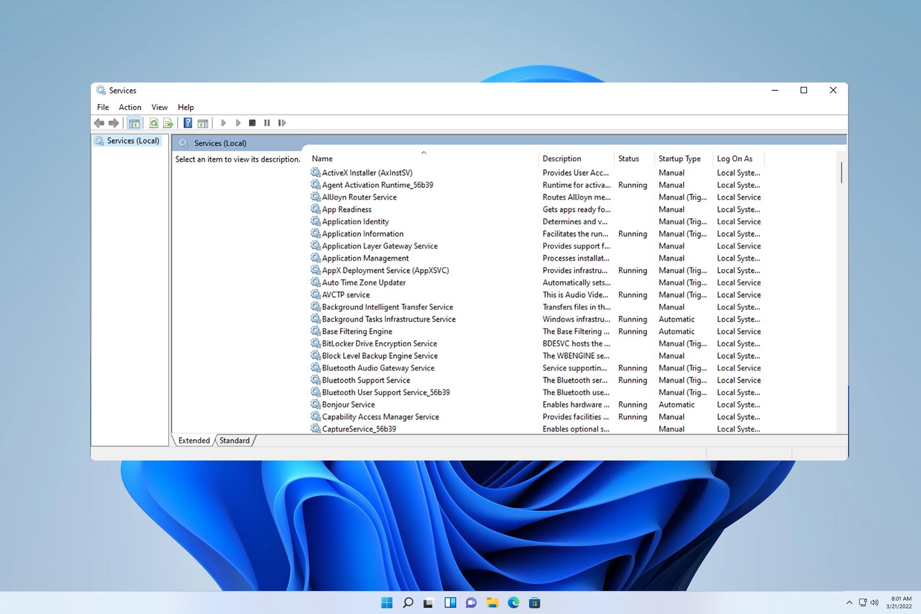Open the Action menu
Image resolution: width=921 pixels, height=614 pixels.
pos(130,107)
